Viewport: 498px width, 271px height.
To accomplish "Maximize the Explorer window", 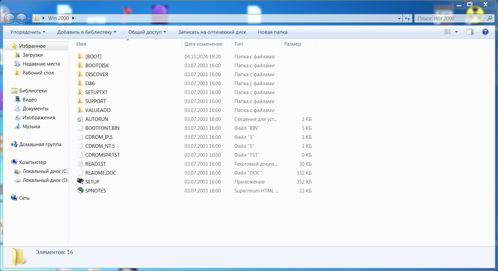I will click(x=470, y=4).
